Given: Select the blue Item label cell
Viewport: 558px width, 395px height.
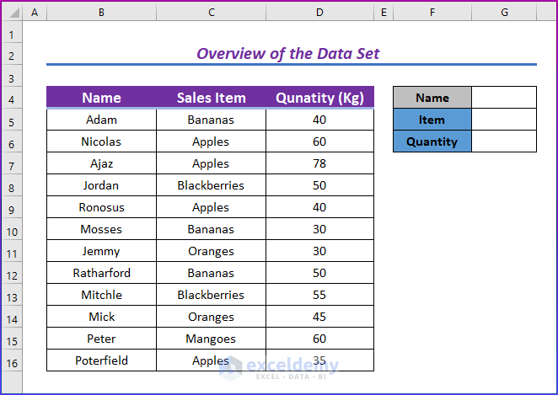Looking at the screenshot, I should [x=432, y=120].
